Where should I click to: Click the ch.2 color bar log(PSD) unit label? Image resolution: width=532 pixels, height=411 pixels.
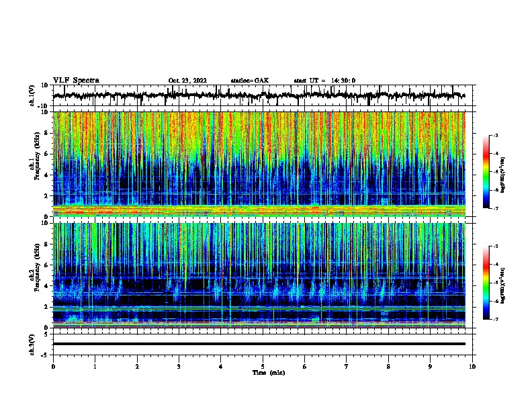tap(502, 286)
